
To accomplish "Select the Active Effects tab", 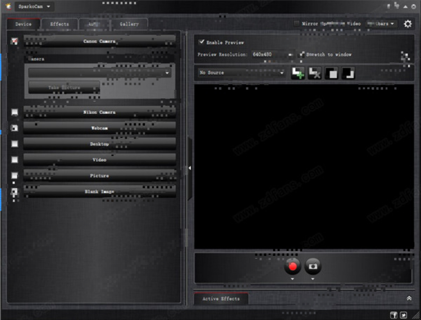I will point(221,299).
